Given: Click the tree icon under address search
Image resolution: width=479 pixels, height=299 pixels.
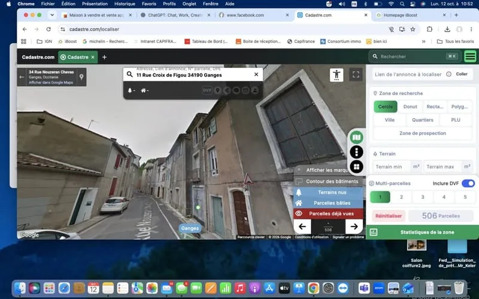Looking at the screenshot, I should pyautogui.click(x=131, y=90).
